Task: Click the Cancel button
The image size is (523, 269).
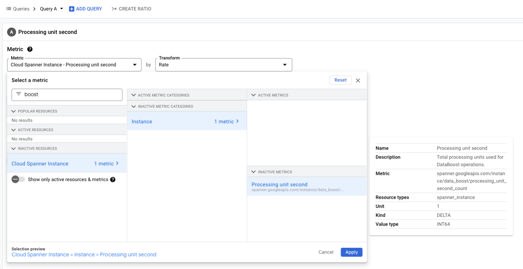Action: click(x=326, y=252)
